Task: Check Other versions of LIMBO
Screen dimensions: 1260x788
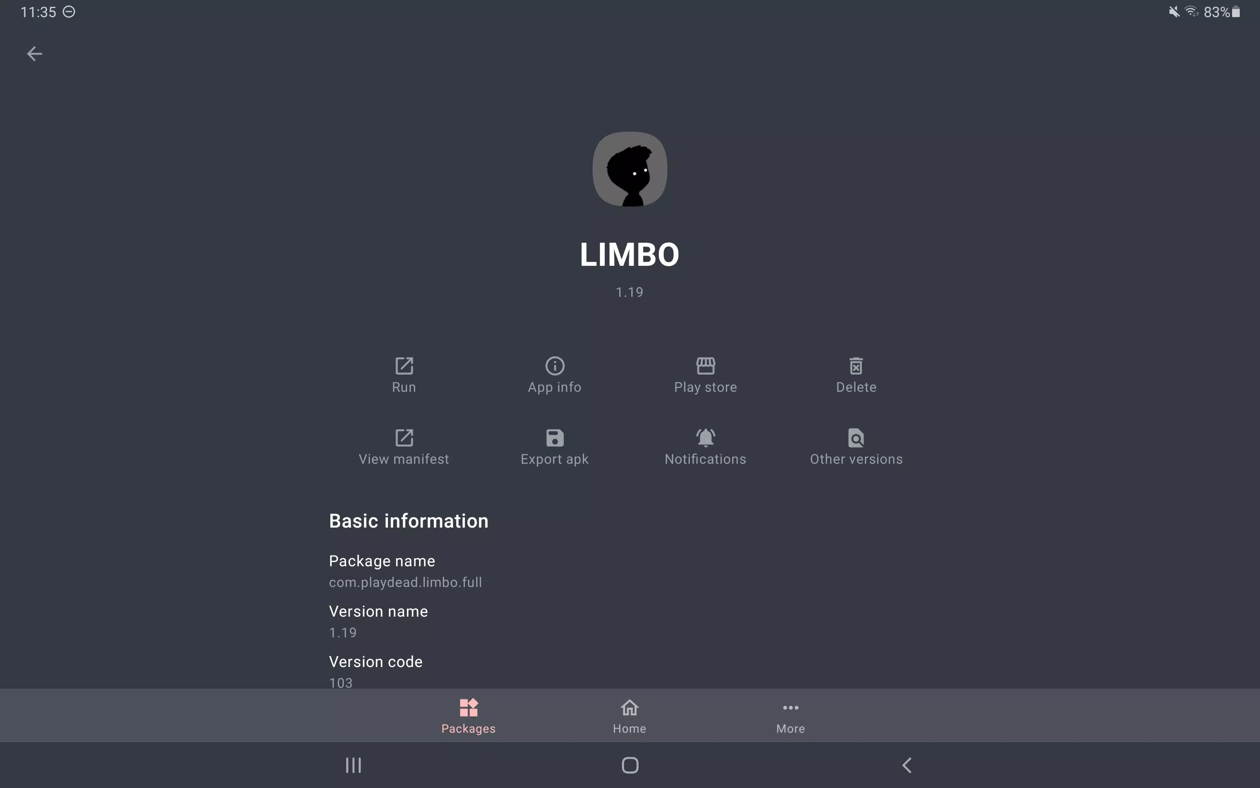Action: pos(856,446)
